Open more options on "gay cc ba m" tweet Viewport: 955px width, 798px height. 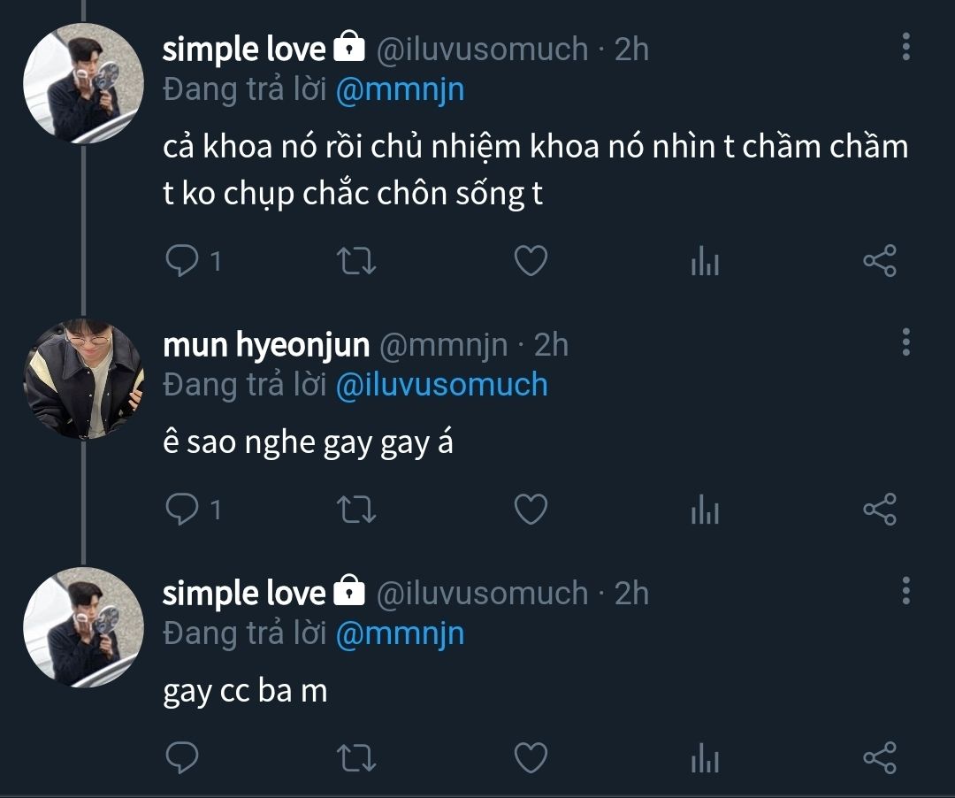pyautogui.click(x=905, y=590)
